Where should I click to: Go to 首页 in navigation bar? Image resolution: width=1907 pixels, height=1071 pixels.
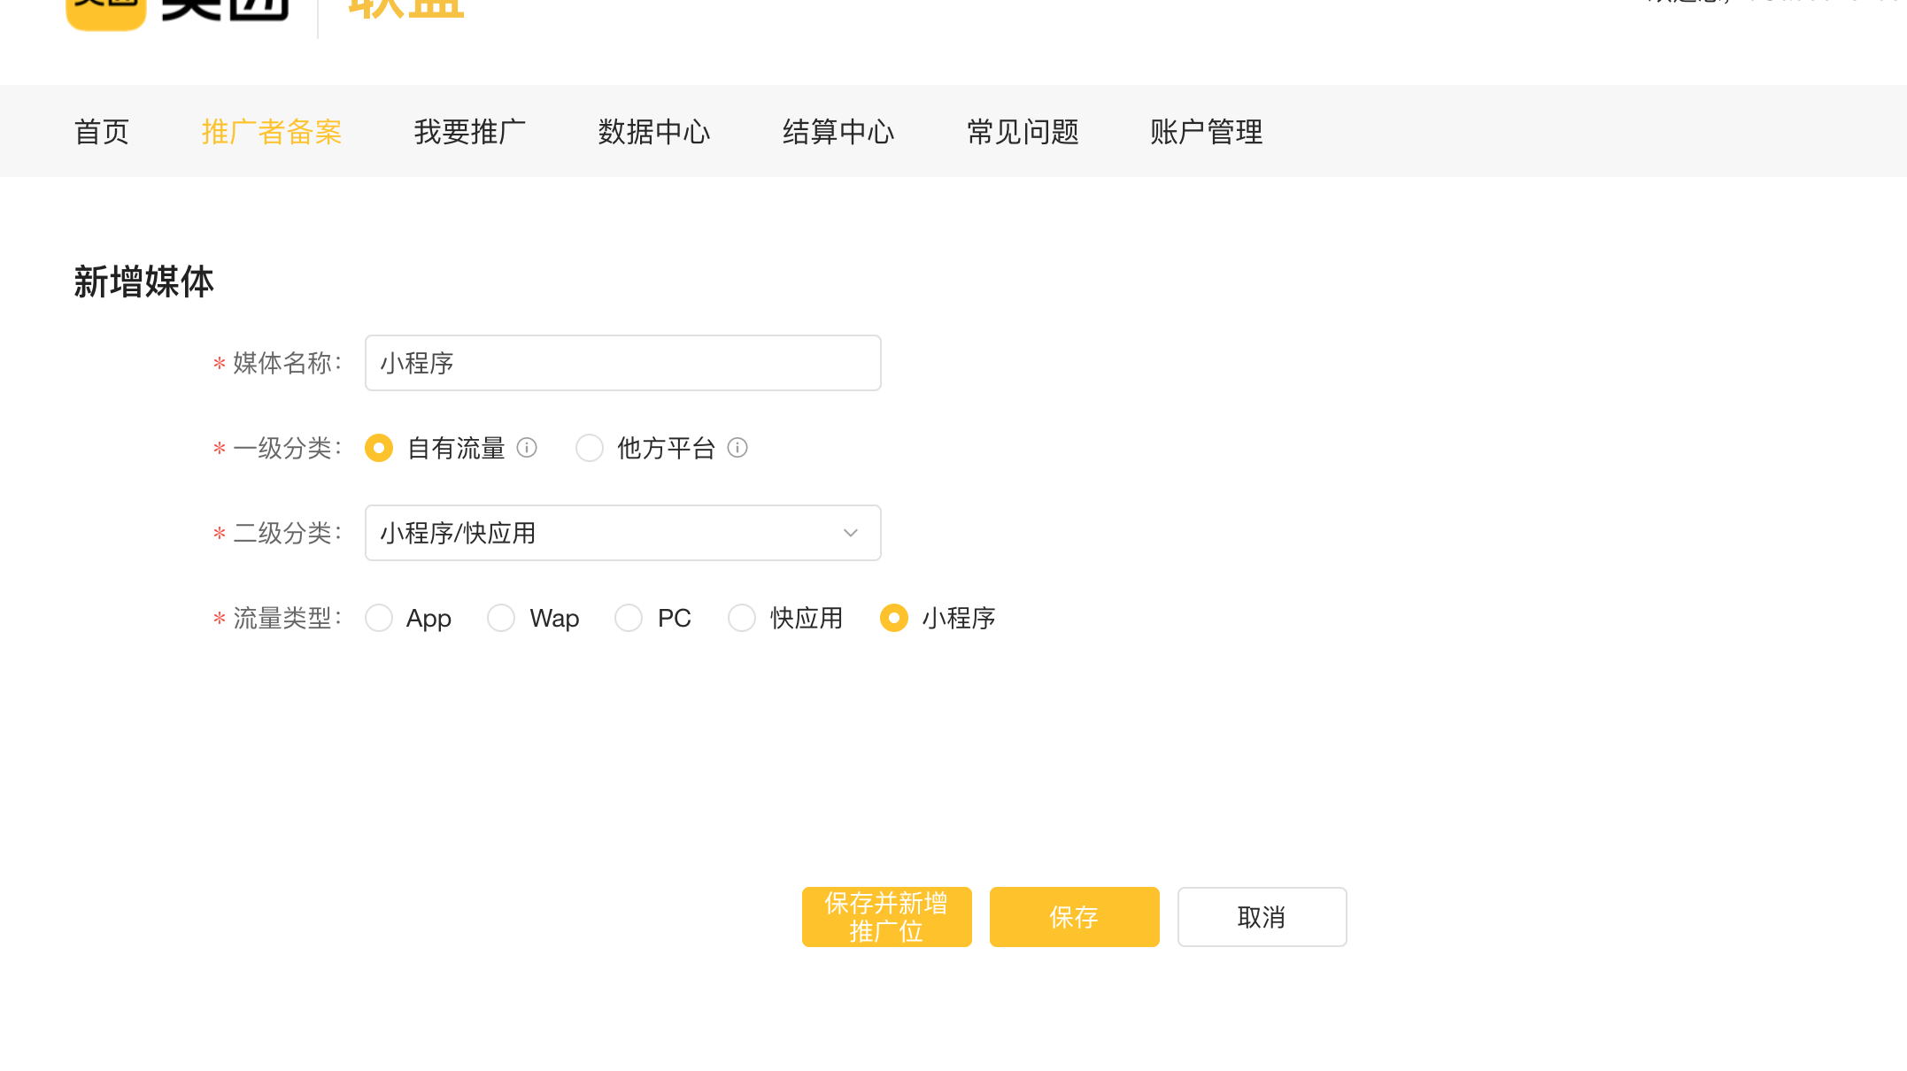click(x=102, y=132)
